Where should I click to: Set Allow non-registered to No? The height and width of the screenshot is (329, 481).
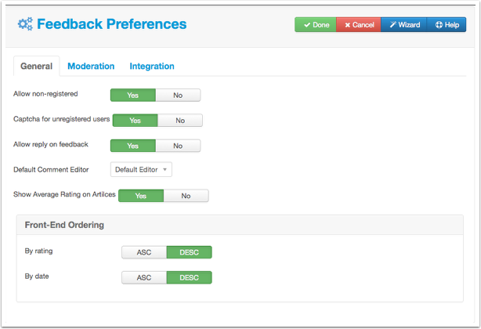coord(178,96)
